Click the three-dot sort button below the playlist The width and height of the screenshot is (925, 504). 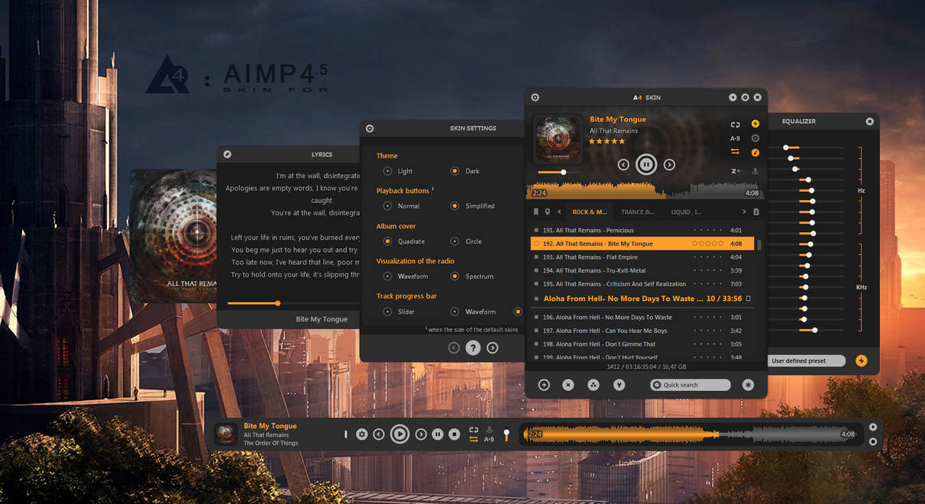point(593,385)
